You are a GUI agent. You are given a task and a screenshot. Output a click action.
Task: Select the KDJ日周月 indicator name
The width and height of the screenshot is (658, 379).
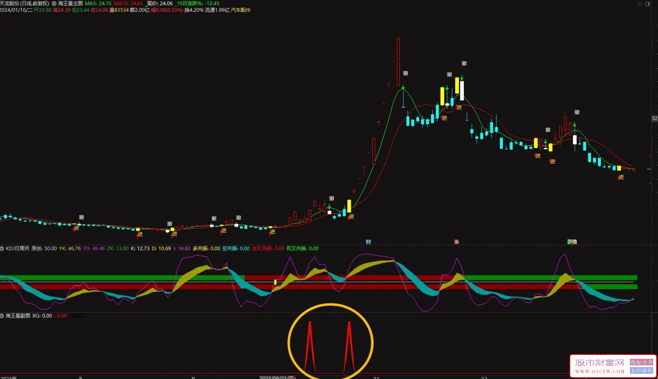tap(18, 248)
